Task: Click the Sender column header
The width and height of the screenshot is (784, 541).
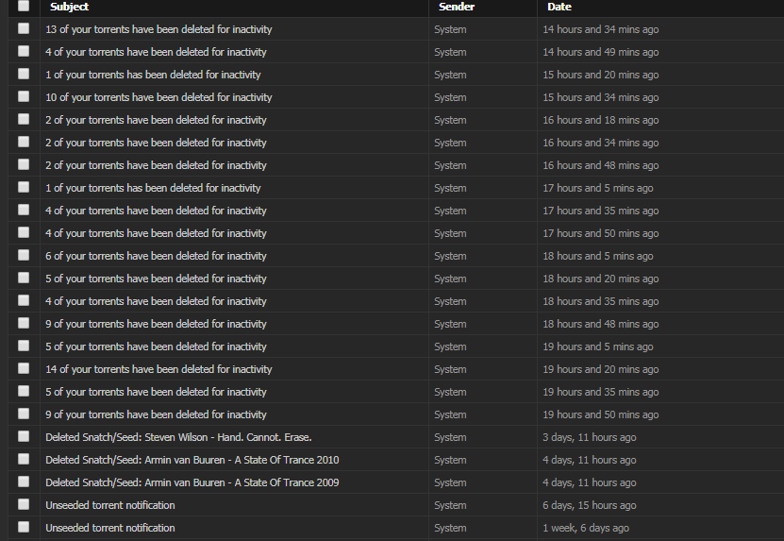Action: tap(457, 7)
